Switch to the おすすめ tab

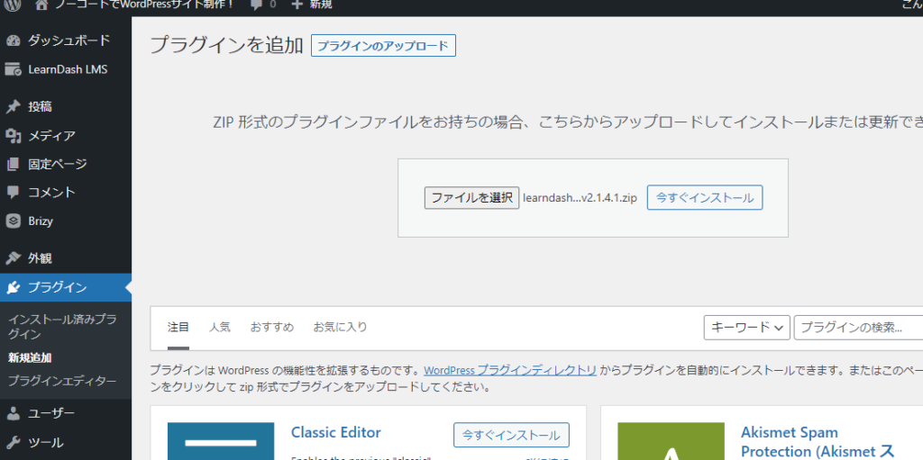(271, 328)
